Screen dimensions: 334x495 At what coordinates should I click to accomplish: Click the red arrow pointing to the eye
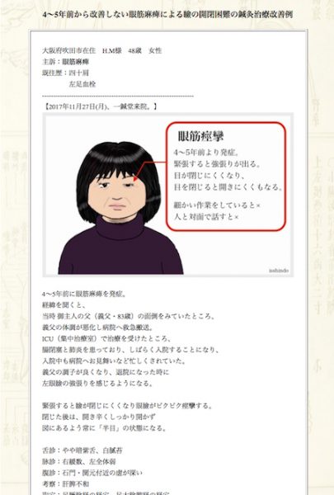tap(149, 171)
